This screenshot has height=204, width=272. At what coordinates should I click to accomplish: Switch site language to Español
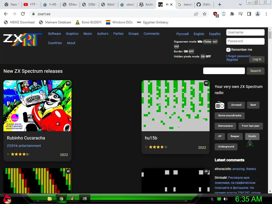(x=215, y=34)
